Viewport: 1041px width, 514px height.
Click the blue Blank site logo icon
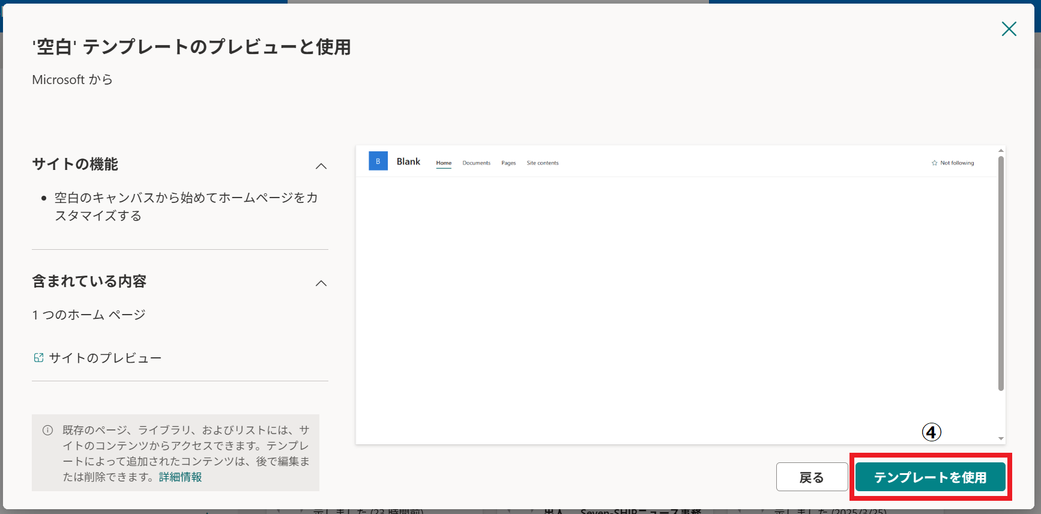coord(378,162)
